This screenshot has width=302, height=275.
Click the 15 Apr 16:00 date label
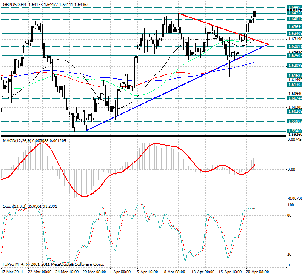click(231, 272)
